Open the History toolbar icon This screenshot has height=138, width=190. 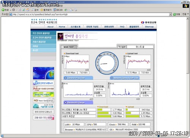click(66, 10)
